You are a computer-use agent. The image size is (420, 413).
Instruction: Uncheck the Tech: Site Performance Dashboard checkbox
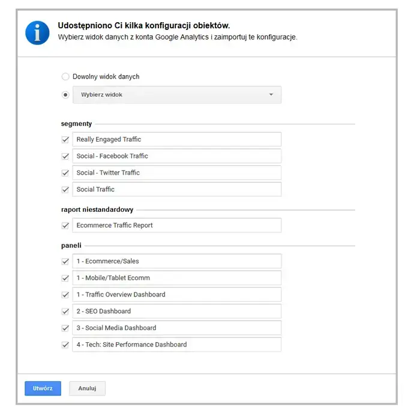tap(65, 345)
